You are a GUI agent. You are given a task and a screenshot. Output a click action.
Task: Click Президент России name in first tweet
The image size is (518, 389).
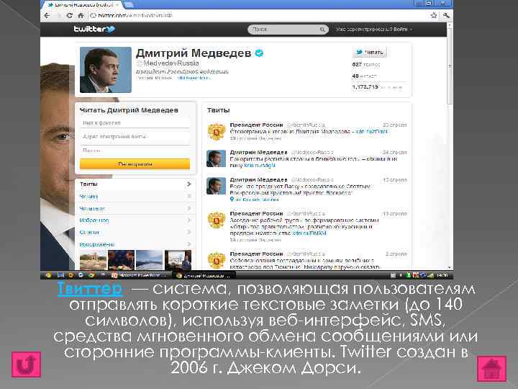[256, 125]
